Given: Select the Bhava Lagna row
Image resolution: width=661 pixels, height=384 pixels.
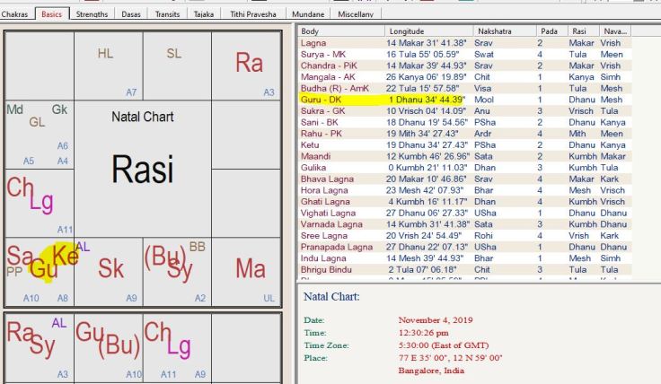Looking at the screenshot, I should [x=465, y=179].
